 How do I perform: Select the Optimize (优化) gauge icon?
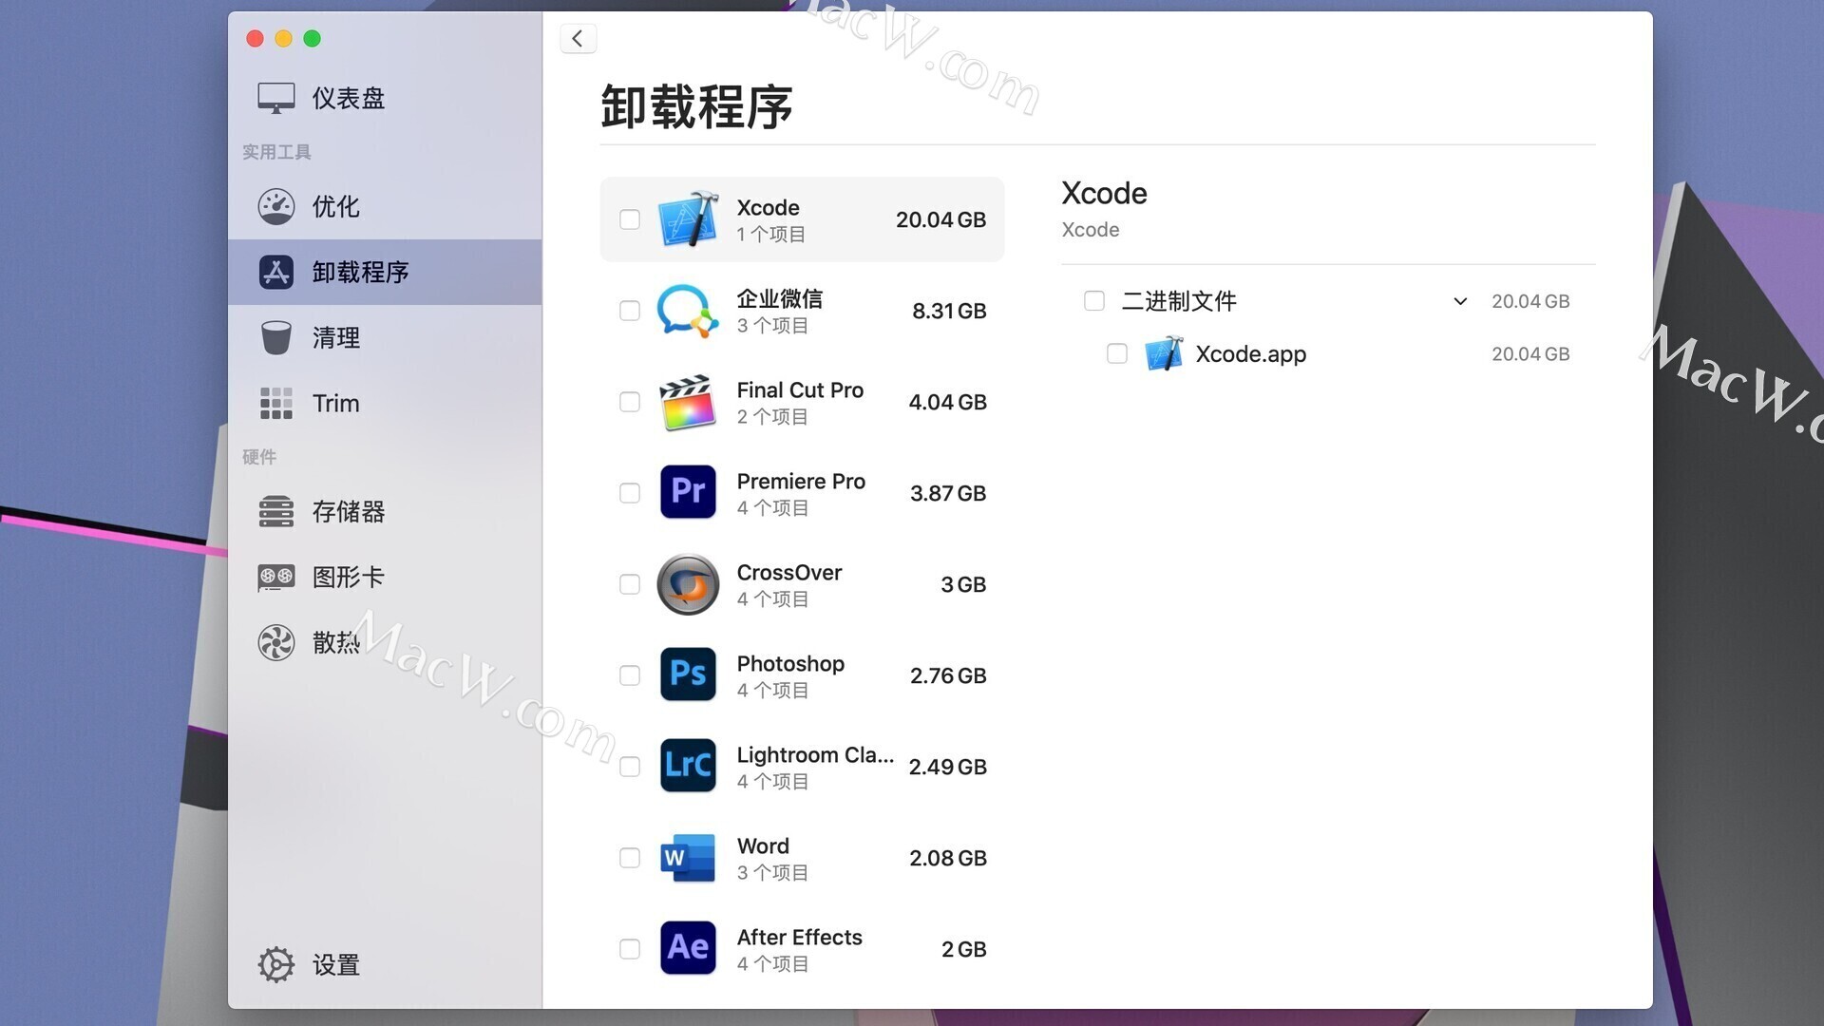point(275,206)
